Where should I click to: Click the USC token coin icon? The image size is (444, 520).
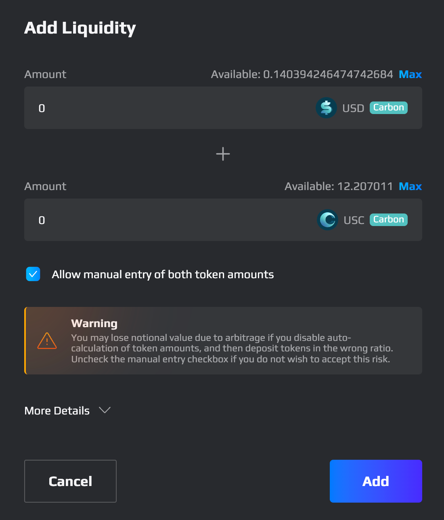coord(327,220)
